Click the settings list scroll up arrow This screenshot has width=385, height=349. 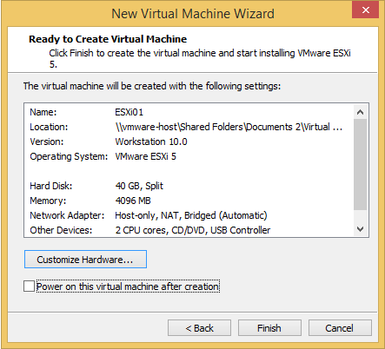[x=360, y=112]
